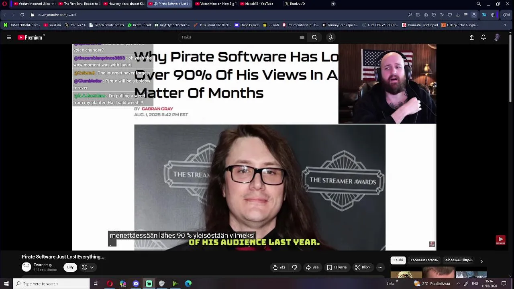Switch to hickok45 - YouTube tab
Screen dimensions: 514x289
pyautogui.click(x=260, y=4)
